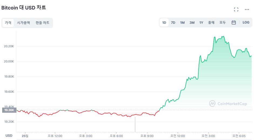This screenshot has width=254, height=140.
Task: Open the three-dot more options menu
Action: point(247,9)
